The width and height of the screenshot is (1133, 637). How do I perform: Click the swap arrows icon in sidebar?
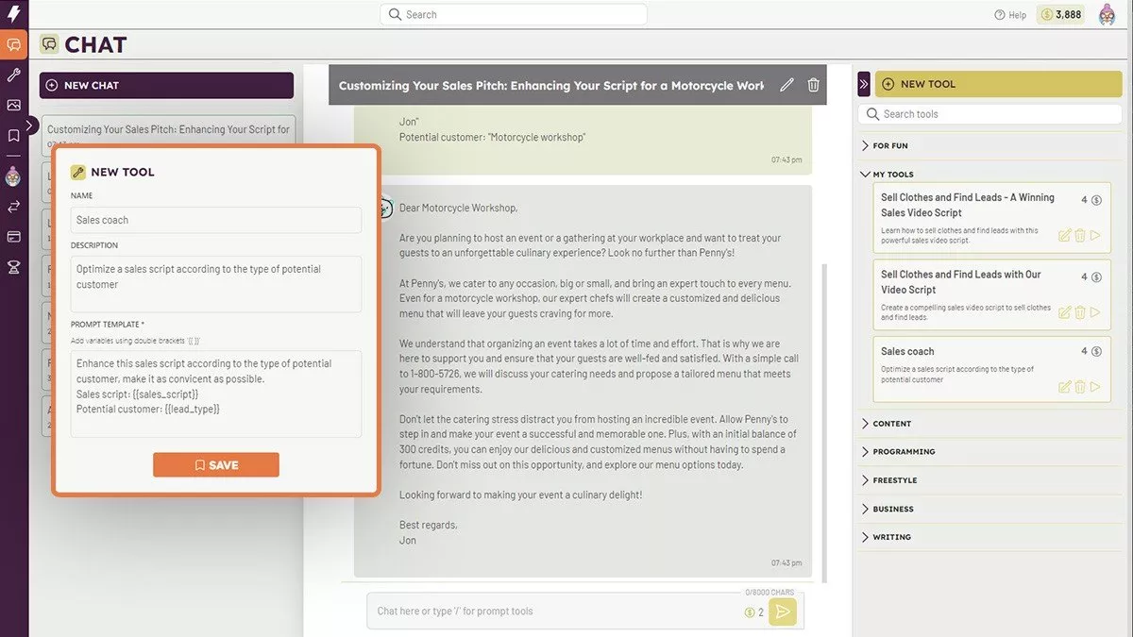click(x=14, y=206)
